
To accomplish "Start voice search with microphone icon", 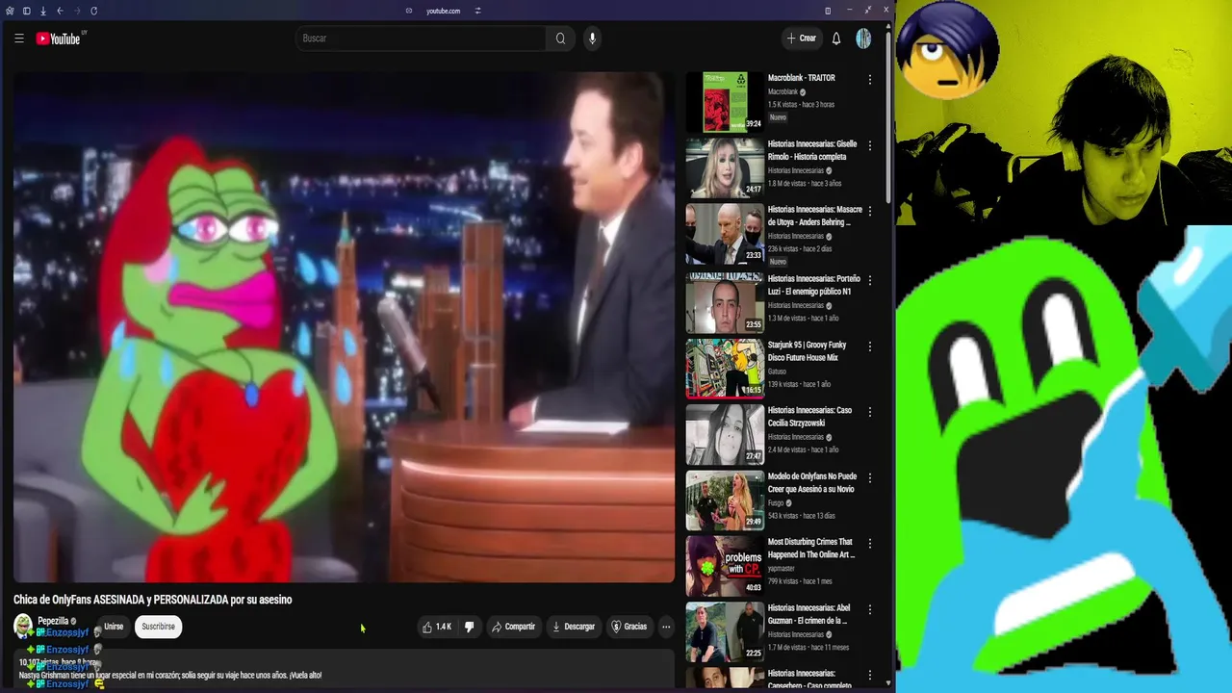I will coord(592,38).
